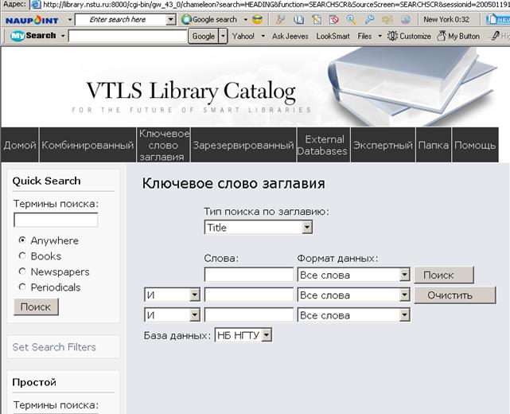Go to the External Databases tab
510x414 pixels.
click(325, 146)
